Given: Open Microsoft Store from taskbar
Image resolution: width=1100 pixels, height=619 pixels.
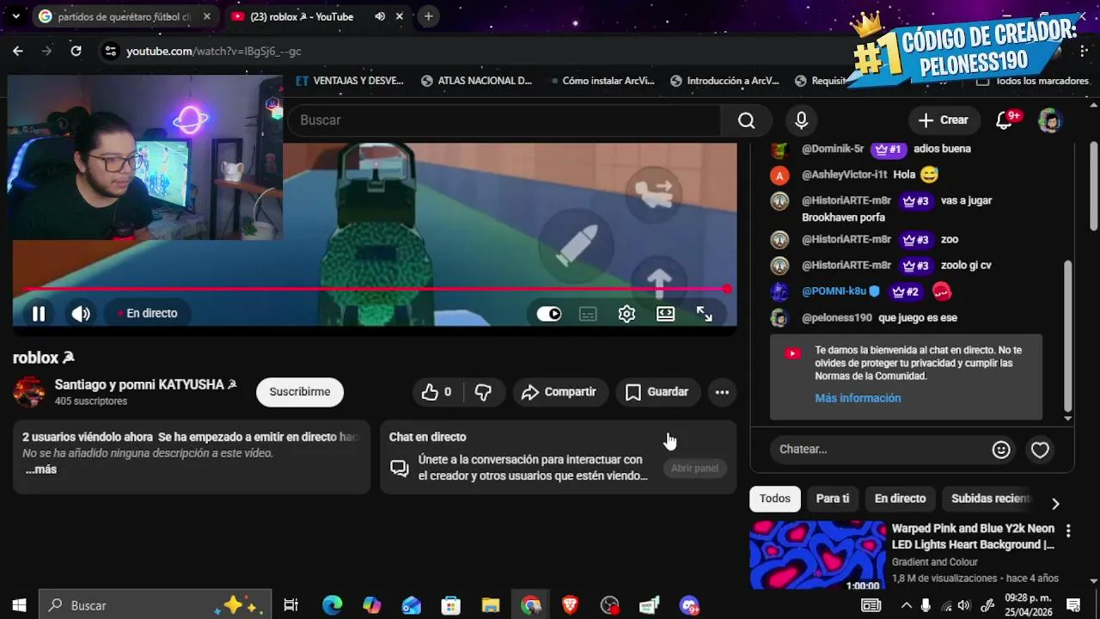Looking at the screenshot, I should click(x=450, y=605).
